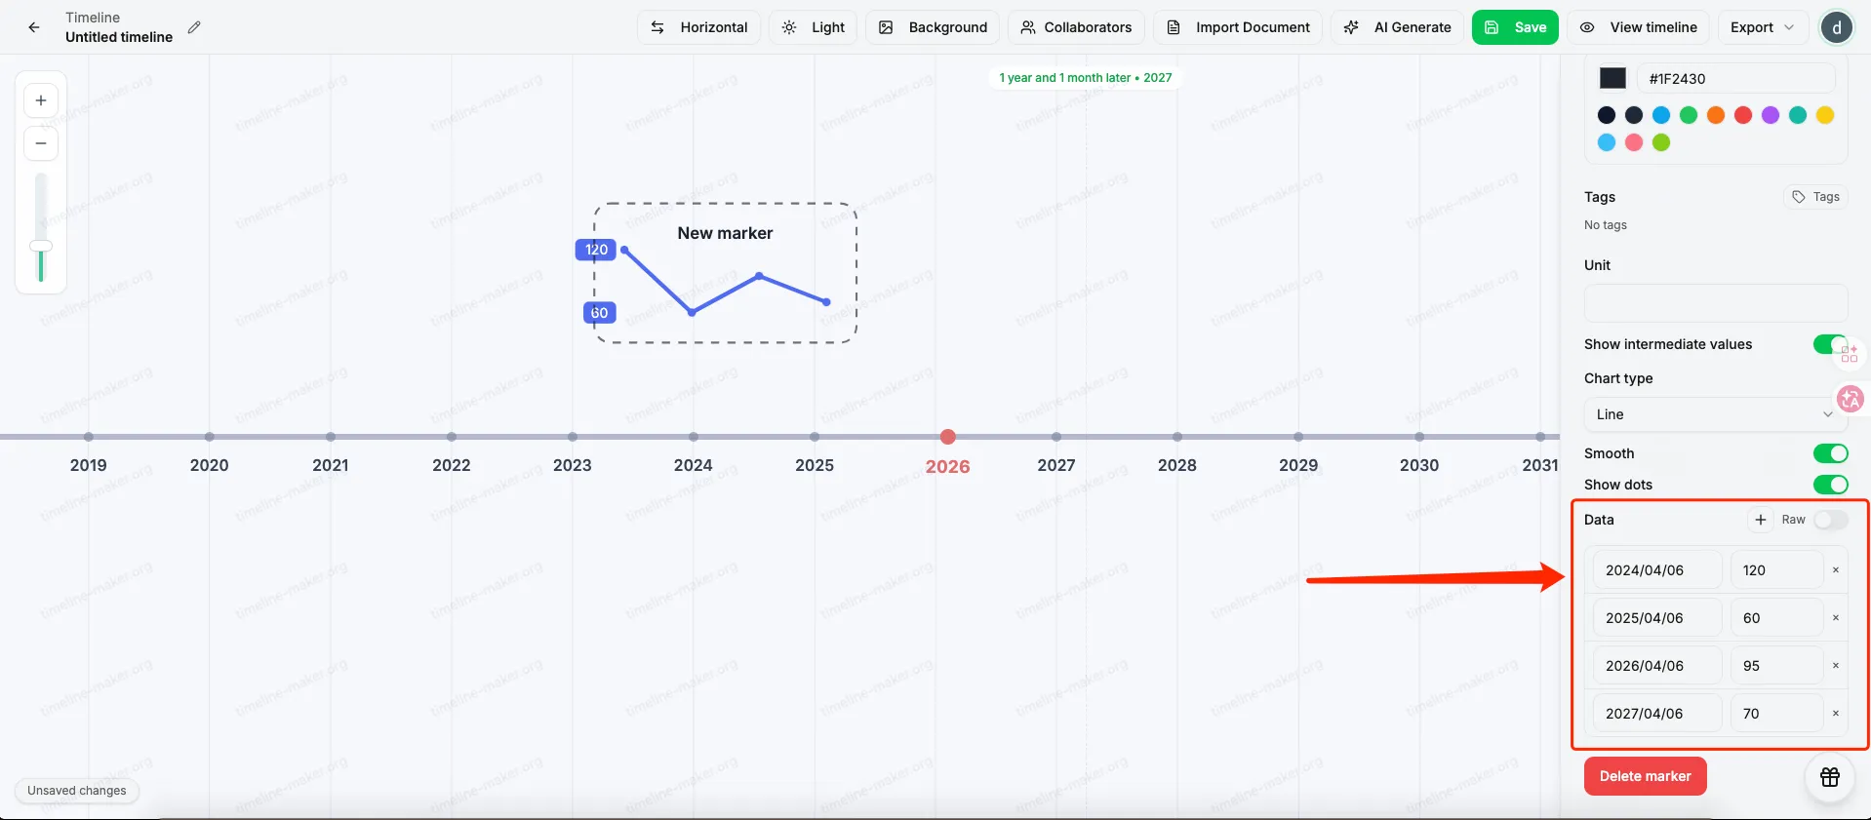The width and height of the screenshot is (1871, 820).
Task: Select the light blue color swatch
Action: coord(1607,142)
